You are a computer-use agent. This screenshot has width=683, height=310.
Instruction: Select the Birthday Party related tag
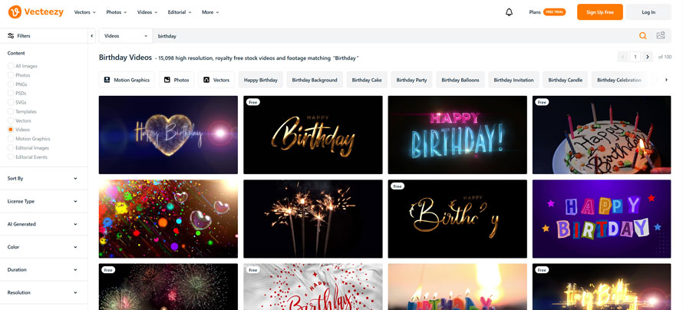pos(411,80)
